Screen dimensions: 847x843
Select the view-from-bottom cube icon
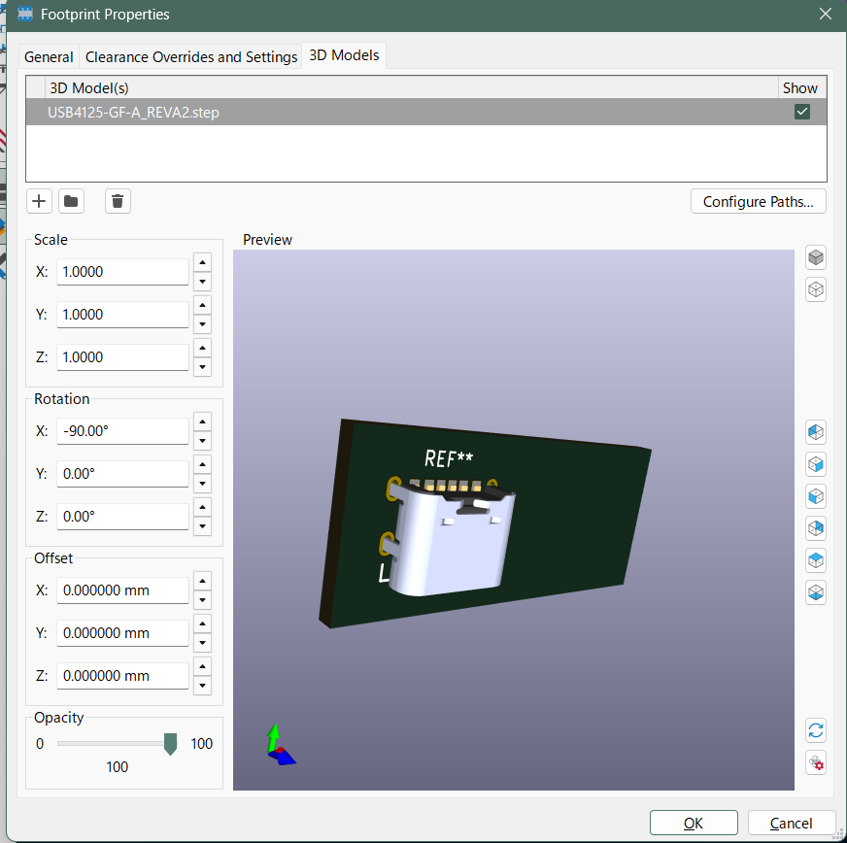tap(816, 592)
